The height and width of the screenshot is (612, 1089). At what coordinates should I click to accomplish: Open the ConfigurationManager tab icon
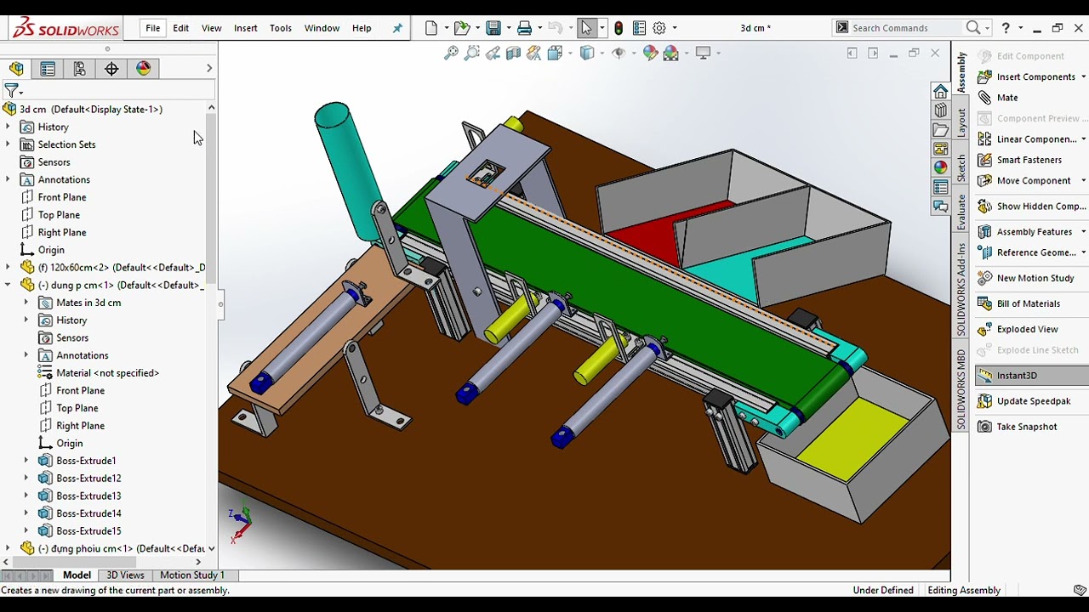[x=79, y=69]
